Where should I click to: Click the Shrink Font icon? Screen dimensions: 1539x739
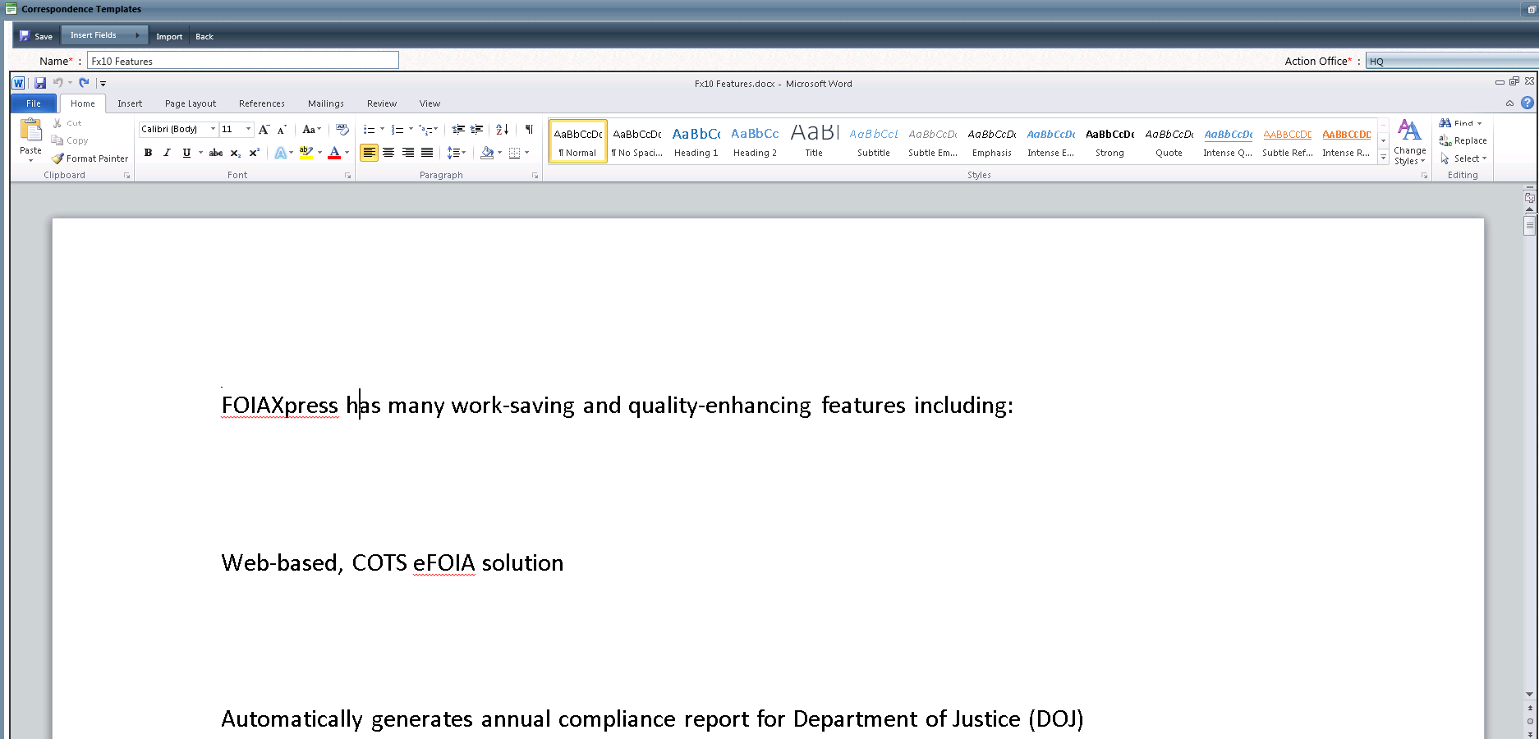(x=282, y=130)
